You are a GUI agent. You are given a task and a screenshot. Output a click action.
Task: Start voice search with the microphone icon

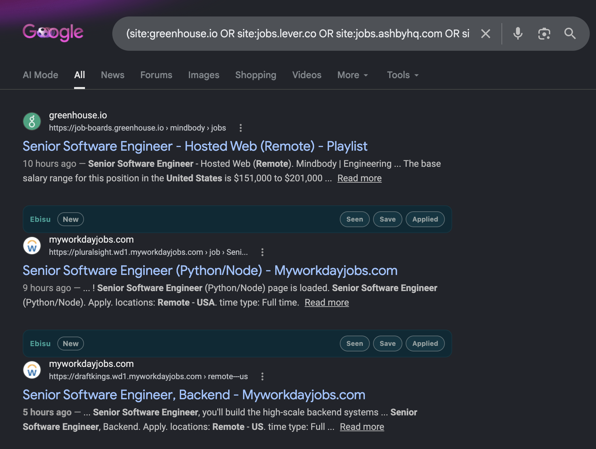coord(518,34)
